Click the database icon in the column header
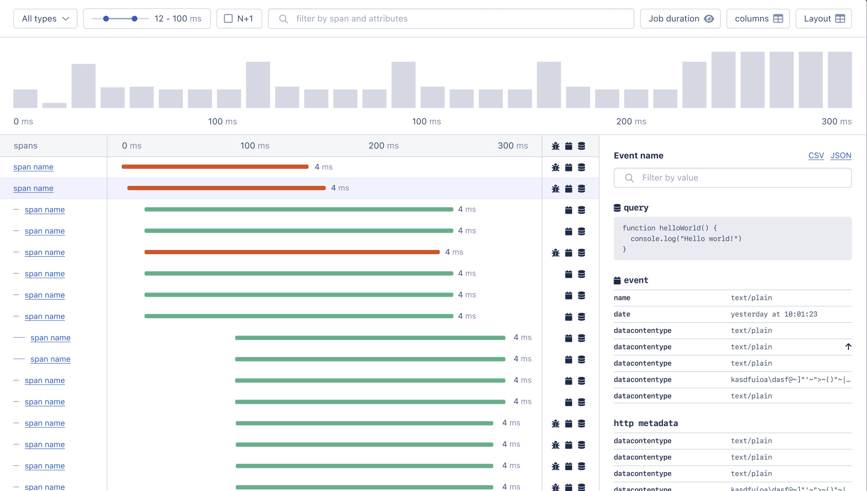The image size is (867, 491). (x=581, y=146)
